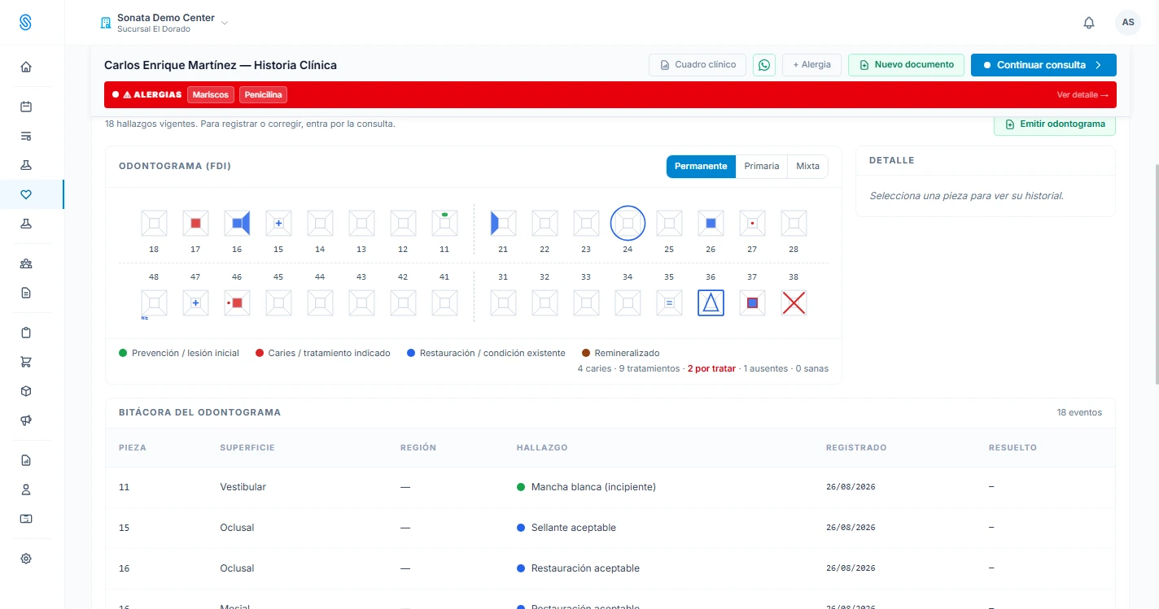Click the HALLAZGO column header
This screenshot has height=609, width=1159.
(x=542, y=448)
